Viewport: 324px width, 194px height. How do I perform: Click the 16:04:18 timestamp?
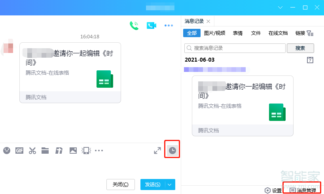90,37
